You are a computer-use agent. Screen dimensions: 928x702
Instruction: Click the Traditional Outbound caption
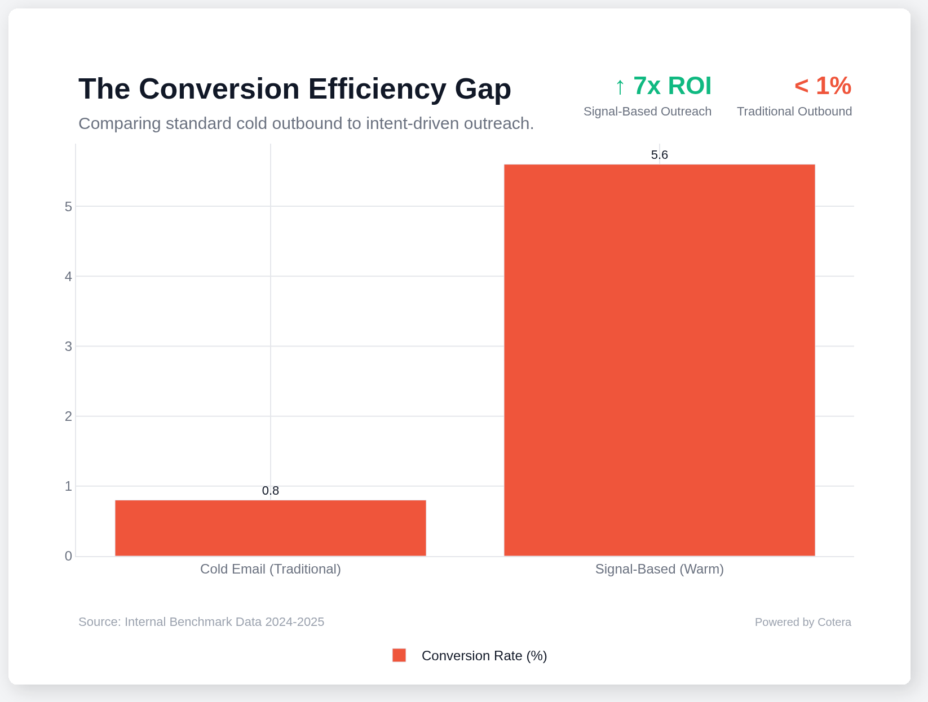pyautogui.click(x=794, y=112)
